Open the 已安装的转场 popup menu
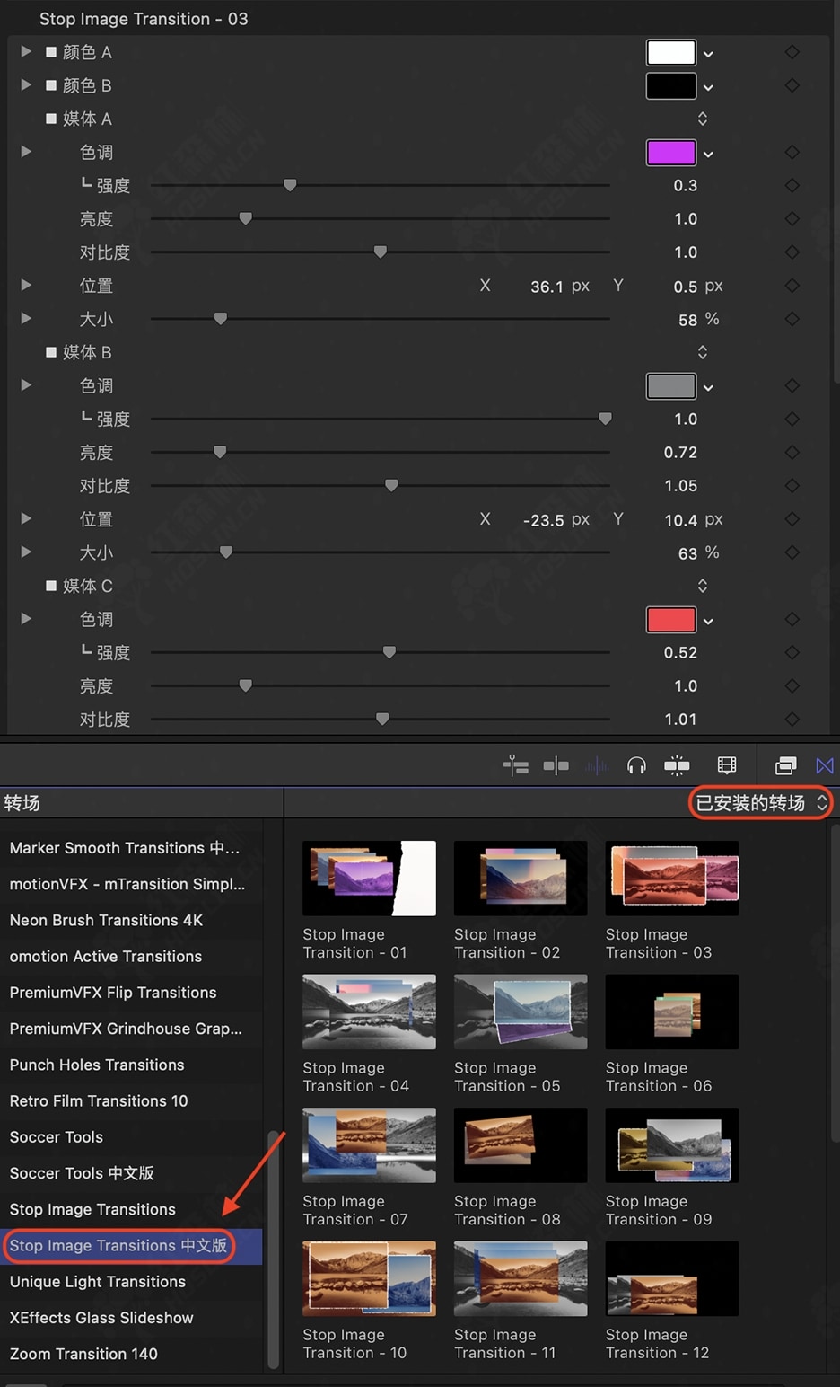 (x=760, y=803)
